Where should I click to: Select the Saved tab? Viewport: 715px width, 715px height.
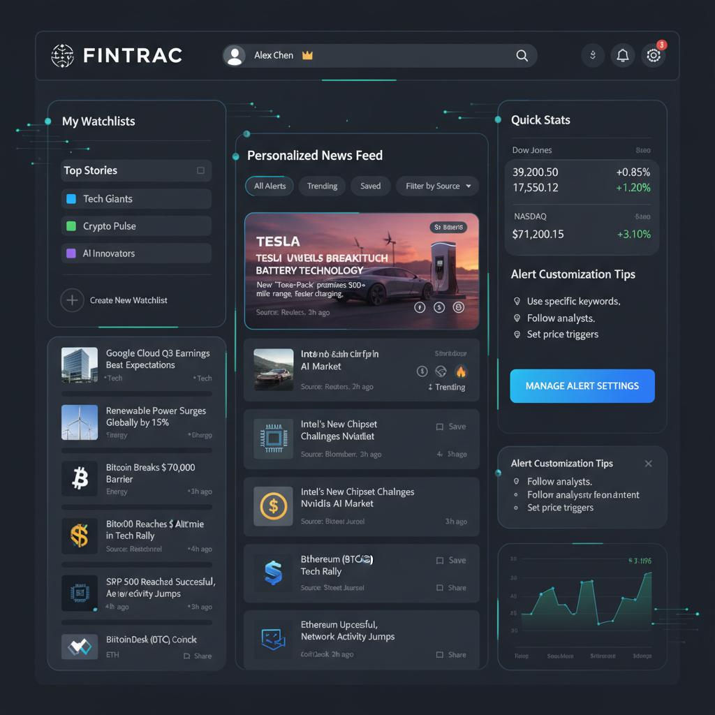tap(370, 186)
